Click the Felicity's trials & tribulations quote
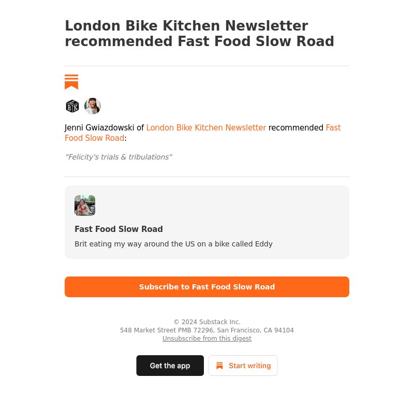 coord(119,157)
